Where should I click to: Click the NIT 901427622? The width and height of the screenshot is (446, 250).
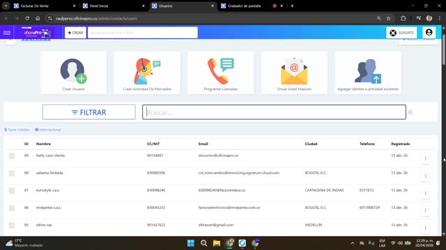click(x=156, y=225)
